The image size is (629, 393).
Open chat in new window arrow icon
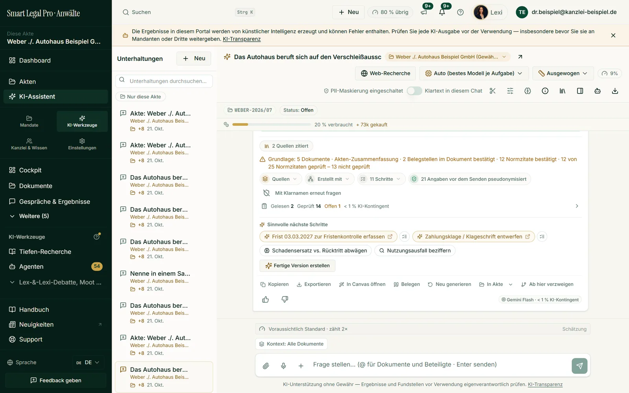click(520, 57)
